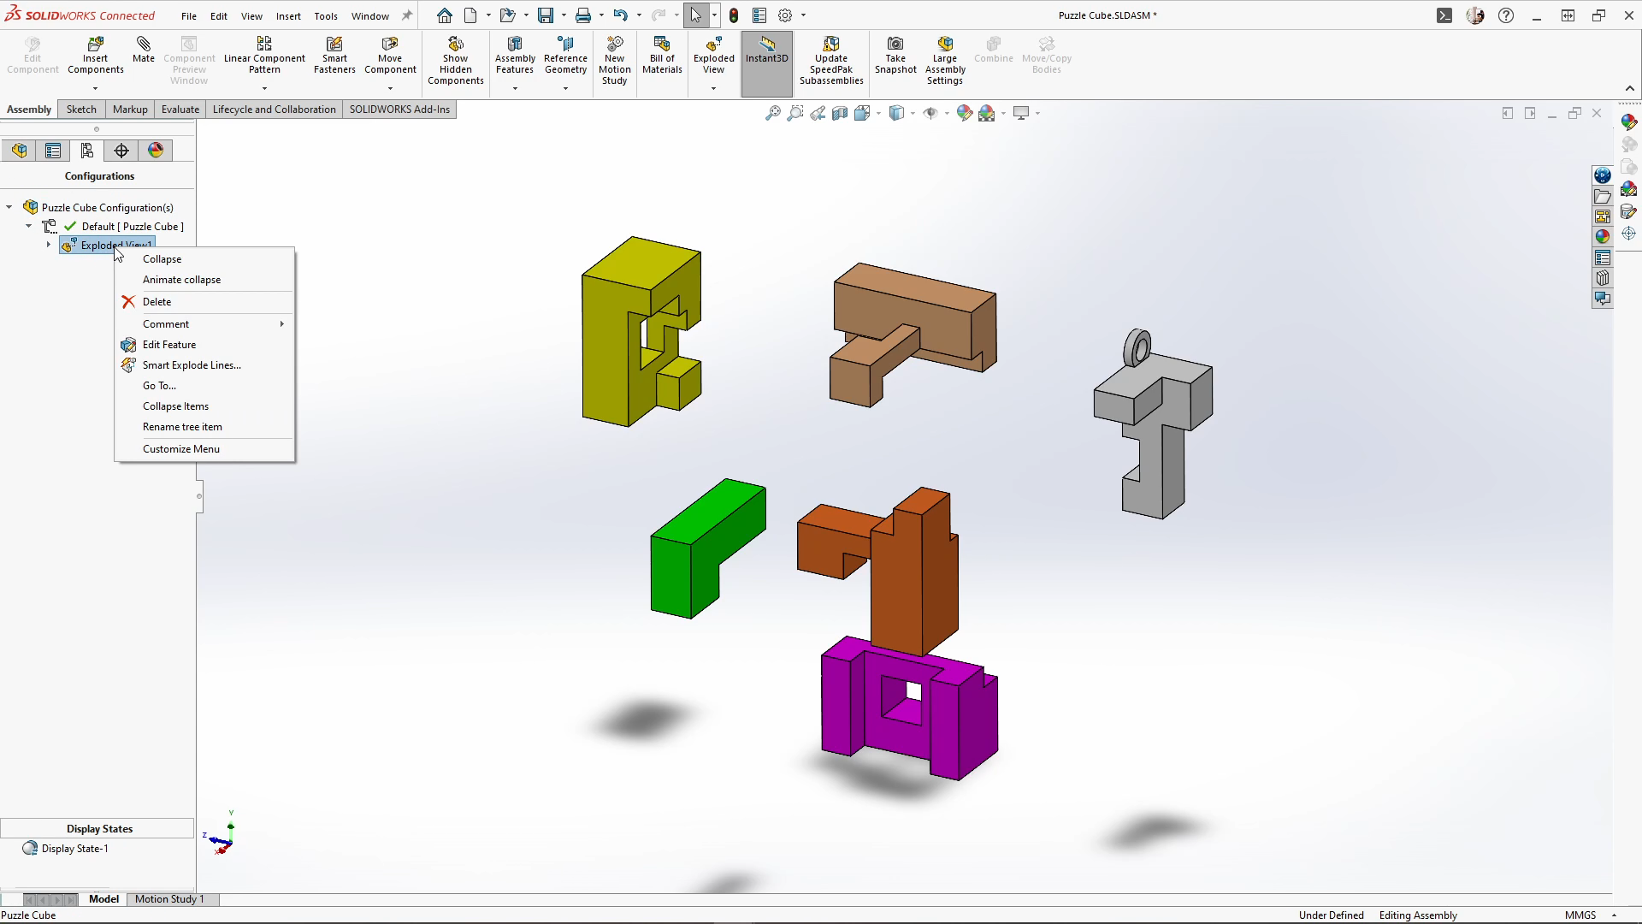The height and width of the screenshot is (924, 1642).
Task: Expand the Exploded View1 tree node
Action: (x=49, y=246)
